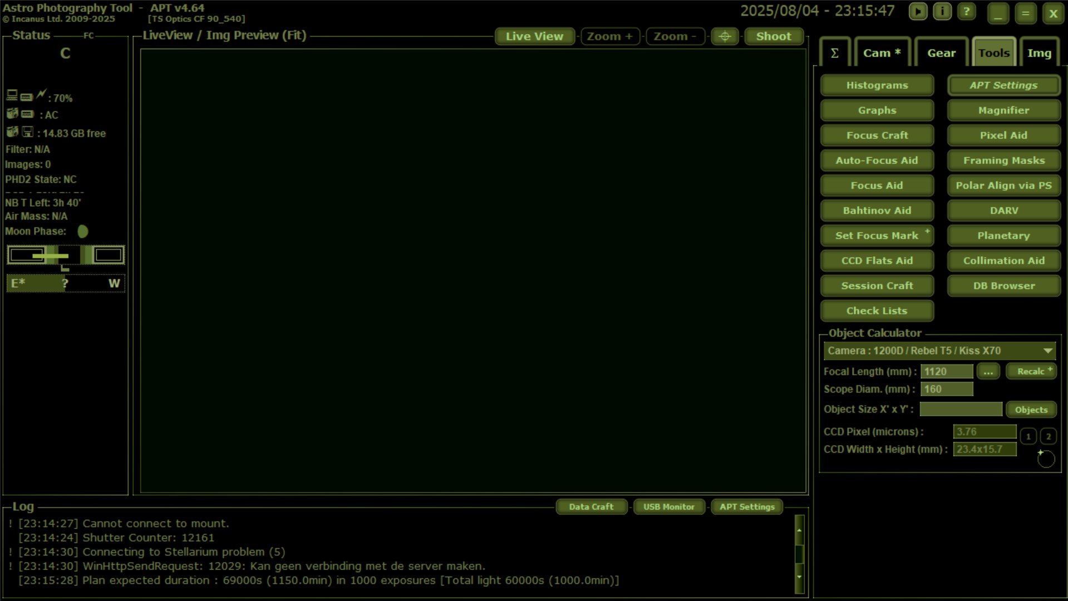This screenshot has height=601, width=1068.
Task: Open the sigma summary tab
Action: [835, 53]
